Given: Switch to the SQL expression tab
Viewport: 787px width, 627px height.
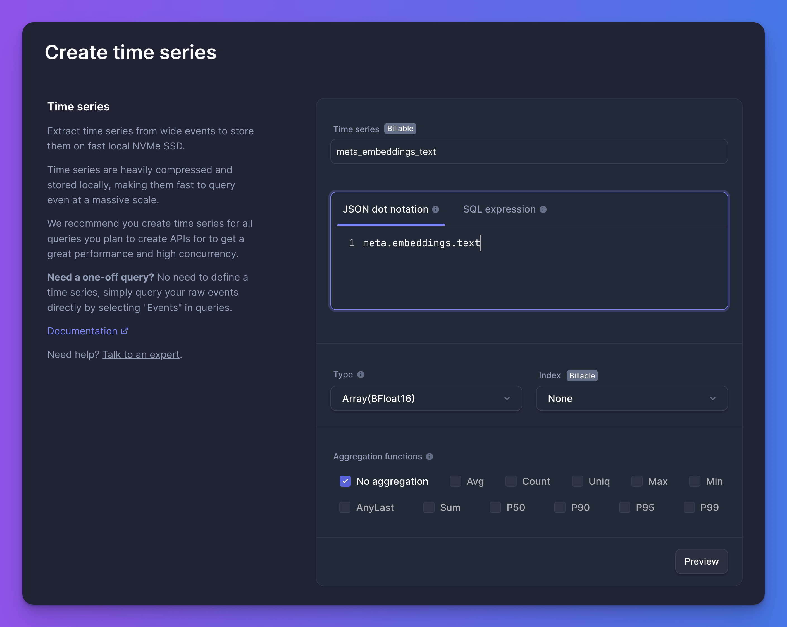Looking at the screenshot, I should [x=499, y=209].
